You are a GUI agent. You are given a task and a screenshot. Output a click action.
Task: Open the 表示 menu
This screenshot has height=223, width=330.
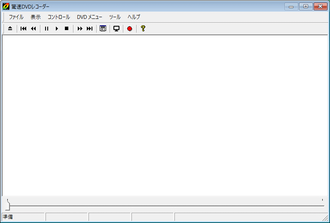36,17
